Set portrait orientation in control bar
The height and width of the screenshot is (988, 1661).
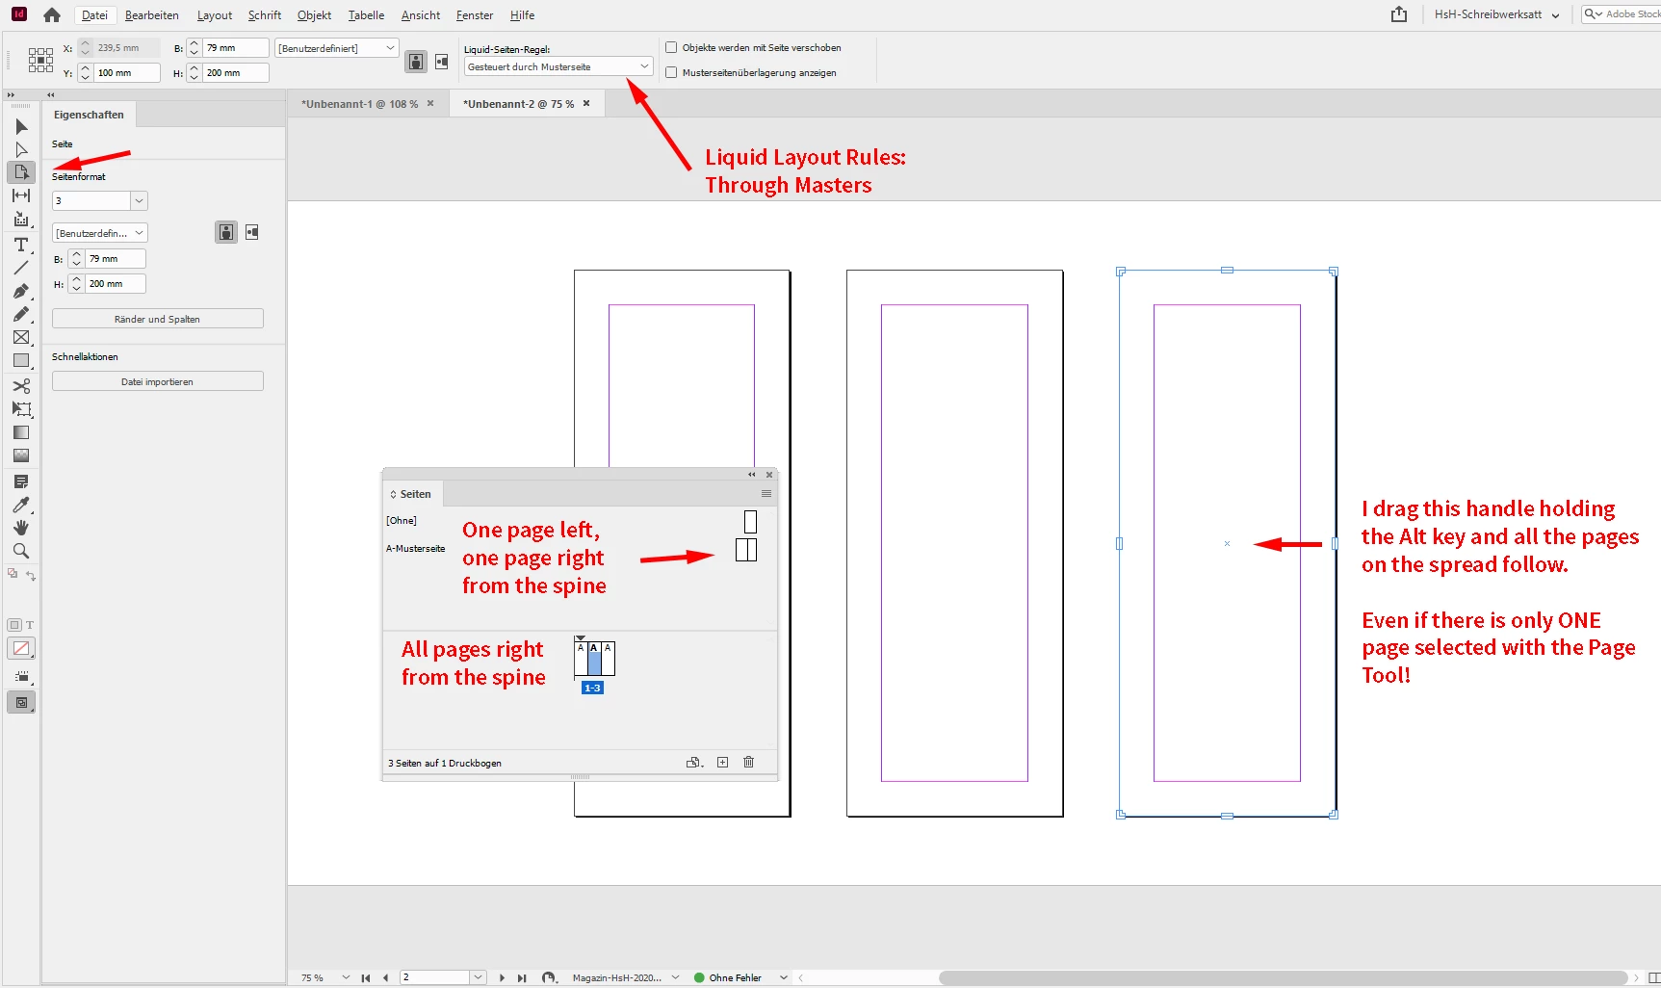(x=416, y=62)
